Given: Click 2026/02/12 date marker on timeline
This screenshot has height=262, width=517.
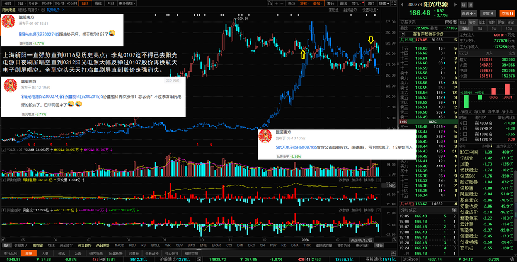Looking at the screenshot, I should pos(361,240).
